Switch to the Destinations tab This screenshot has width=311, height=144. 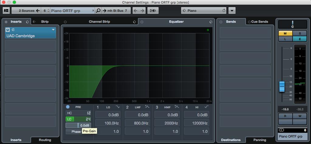pos(231,140)
